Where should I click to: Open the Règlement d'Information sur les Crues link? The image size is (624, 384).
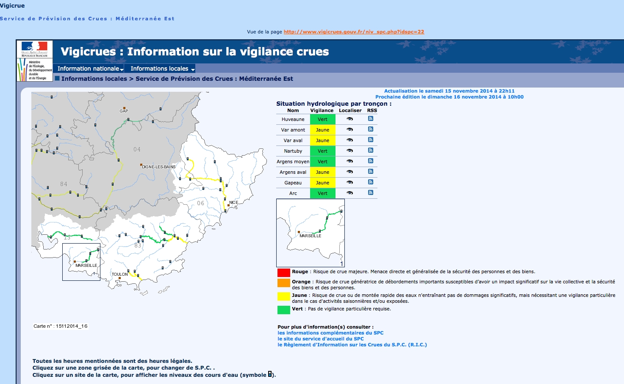point(352,345)
